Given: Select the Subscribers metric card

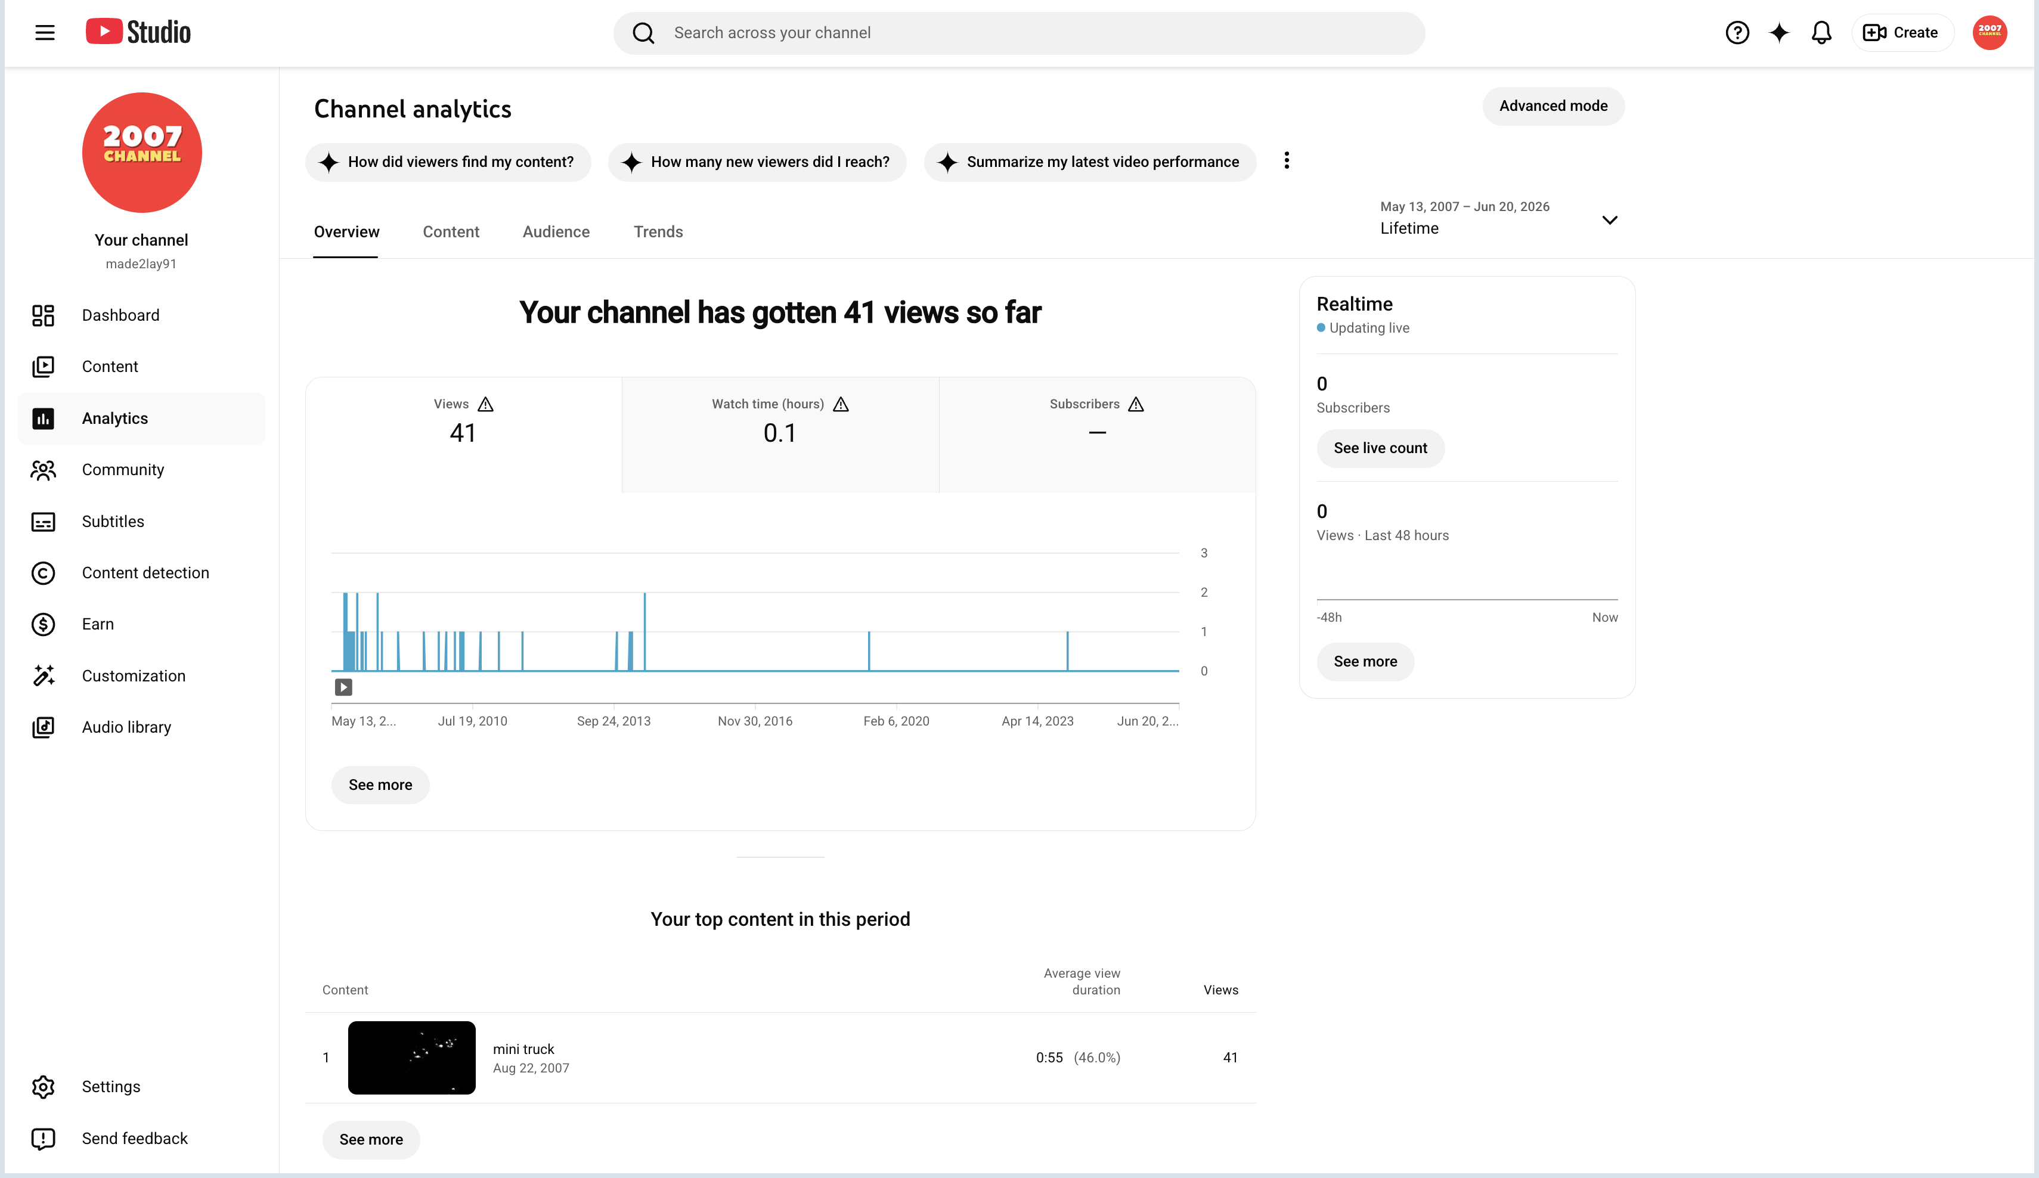Looking at the screenshot, I should pyautogui.click(x=1097, y=435).
